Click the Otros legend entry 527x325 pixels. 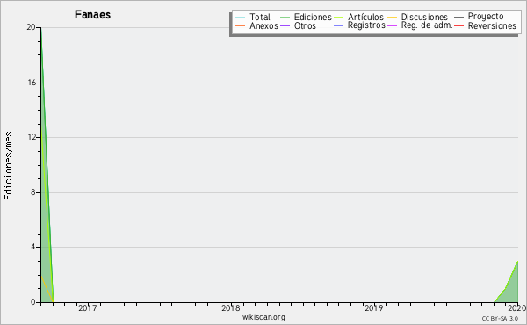coord(305,25)
